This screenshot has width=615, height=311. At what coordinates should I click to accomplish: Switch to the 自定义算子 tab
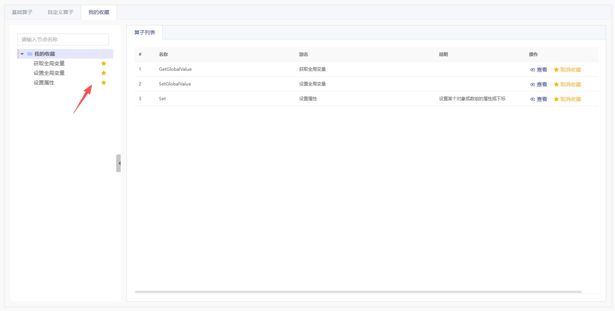[61, 12]
